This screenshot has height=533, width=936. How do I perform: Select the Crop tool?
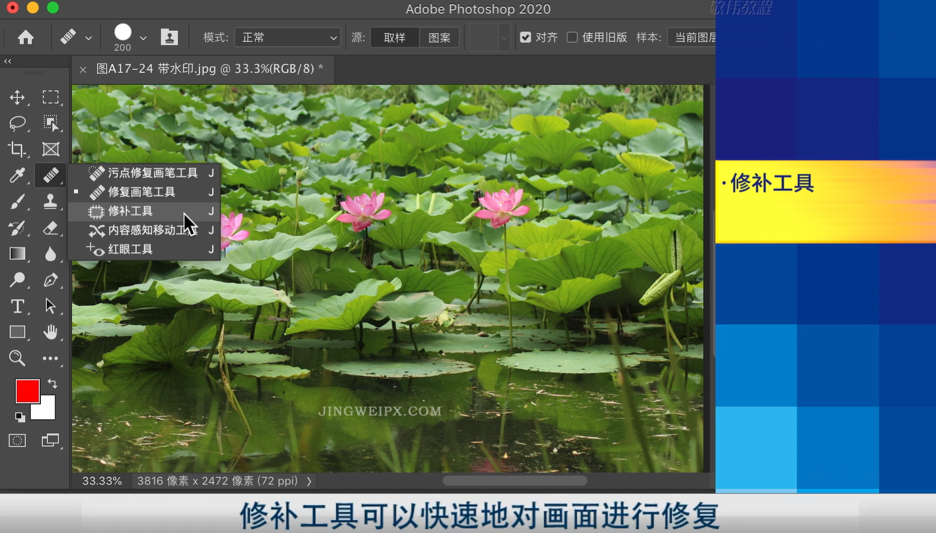click(17, 149)
